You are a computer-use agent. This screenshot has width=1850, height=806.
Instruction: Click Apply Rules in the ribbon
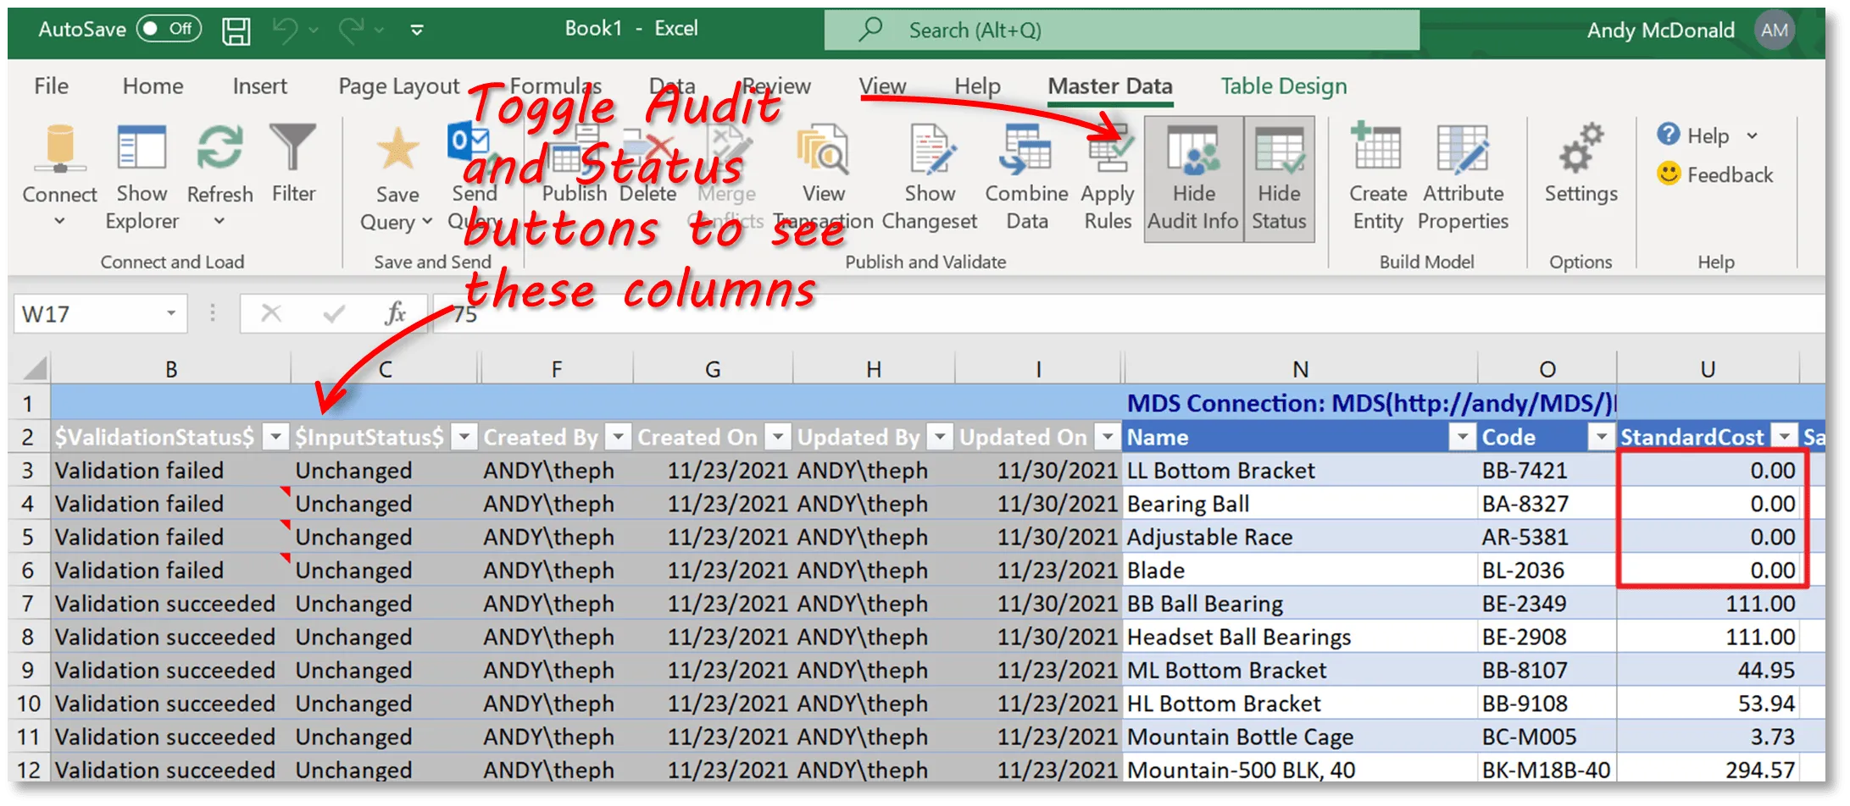click(1108, 176)
